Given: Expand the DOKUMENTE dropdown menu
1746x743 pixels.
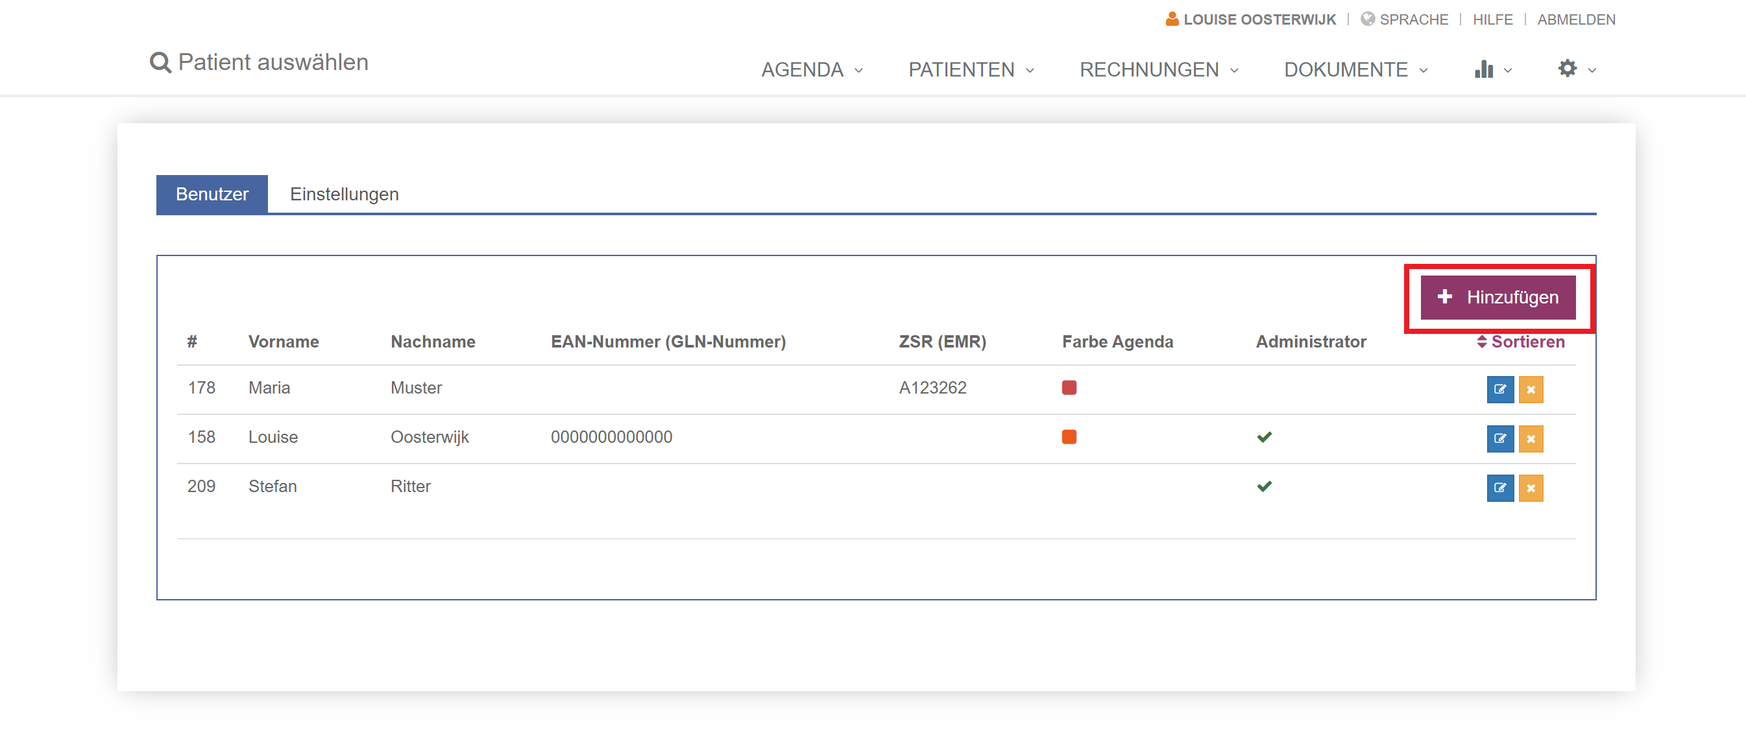Looking at the screenshot, I should pos(1355,70).
